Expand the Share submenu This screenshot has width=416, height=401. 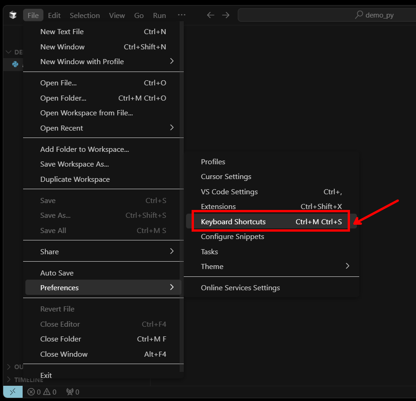103,251
